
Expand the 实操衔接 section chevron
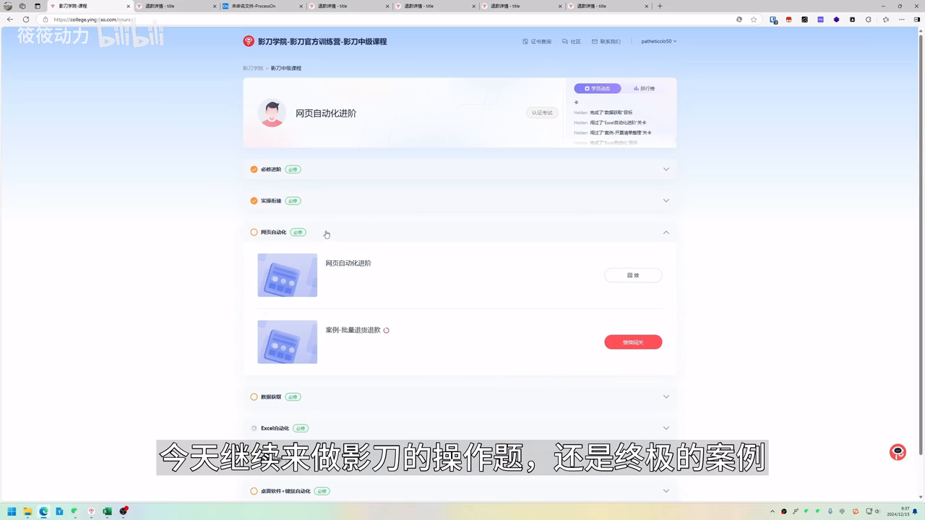tap(666, 201)
